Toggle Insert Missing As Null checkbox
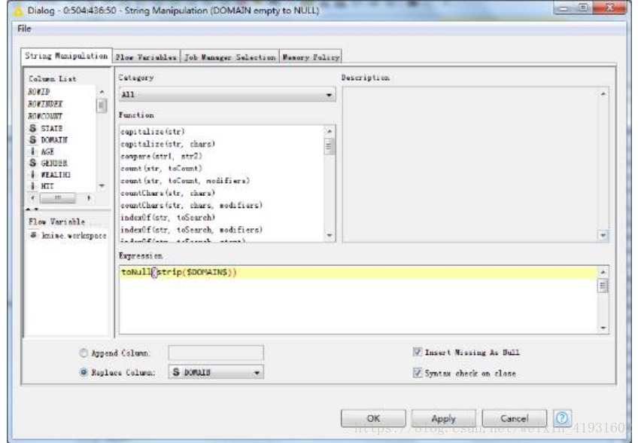This screenshot has width=641, height=443. point(418,352)
